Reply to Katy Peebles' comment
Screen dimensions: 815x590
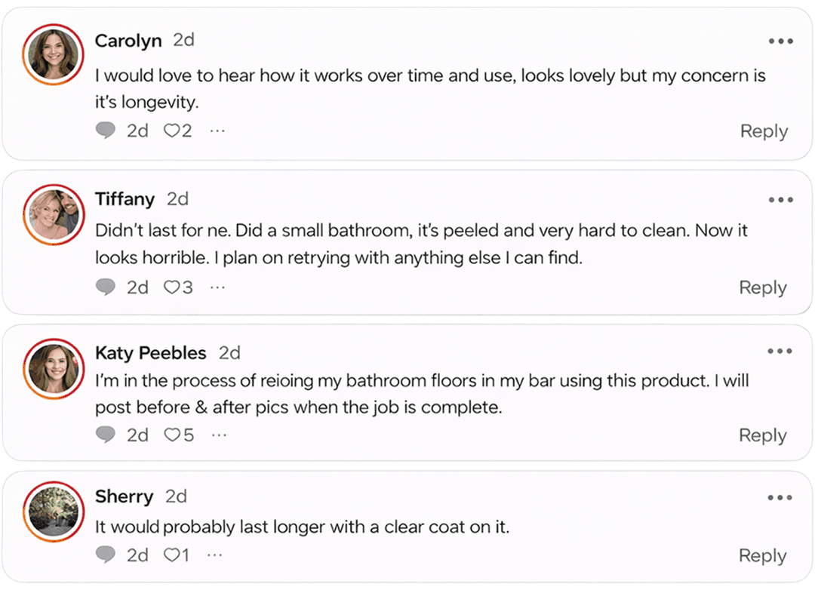click(x=764, y=435)
